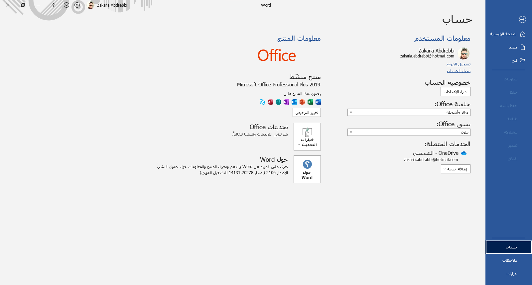Open خيارات options entry

click(x=509, y=274)
